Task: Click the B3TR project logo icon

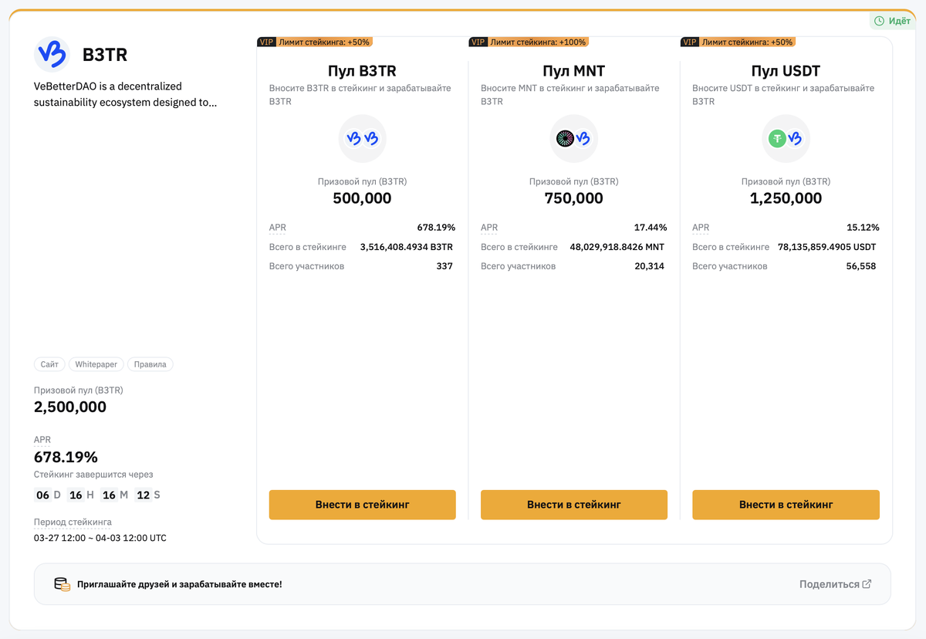Action: [52, 54]
